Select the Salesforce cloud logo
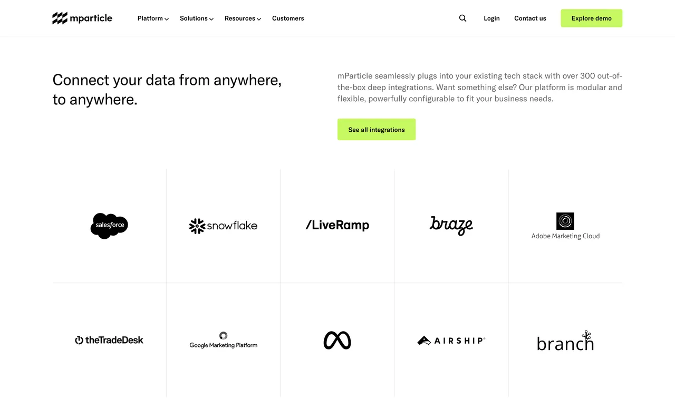The width and height of the screenshot is (675, 418). (x=109, y=226)
